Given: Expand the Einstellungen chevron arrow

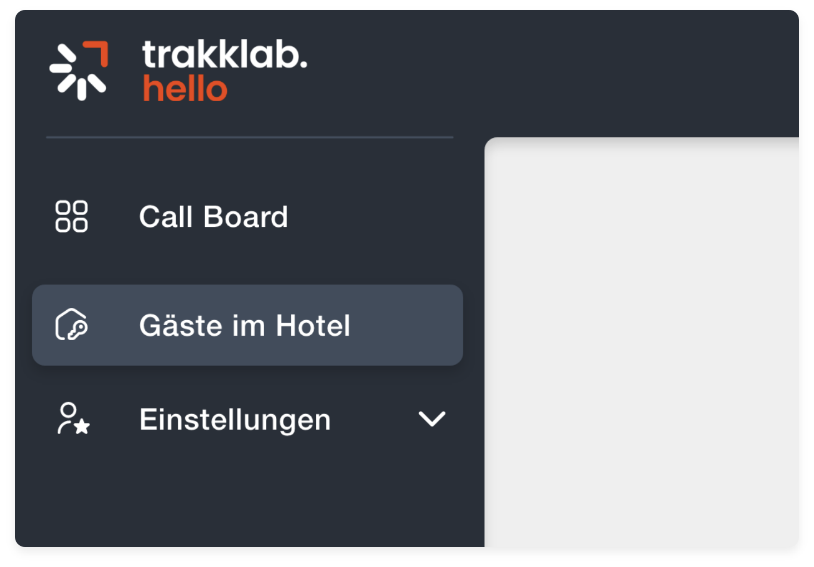Looking at the screenshot, I should click(x=432, y=419).
